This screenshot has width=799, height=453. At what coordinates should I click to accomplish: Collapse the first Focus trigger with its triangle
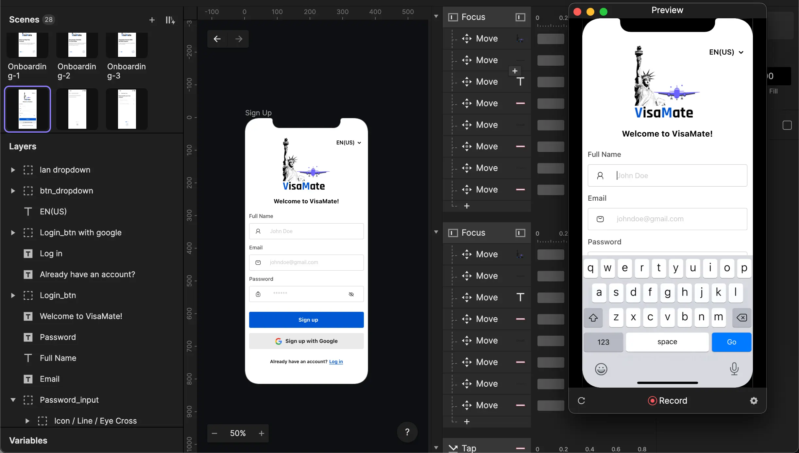pyautogui.click(x=436, y=16)
